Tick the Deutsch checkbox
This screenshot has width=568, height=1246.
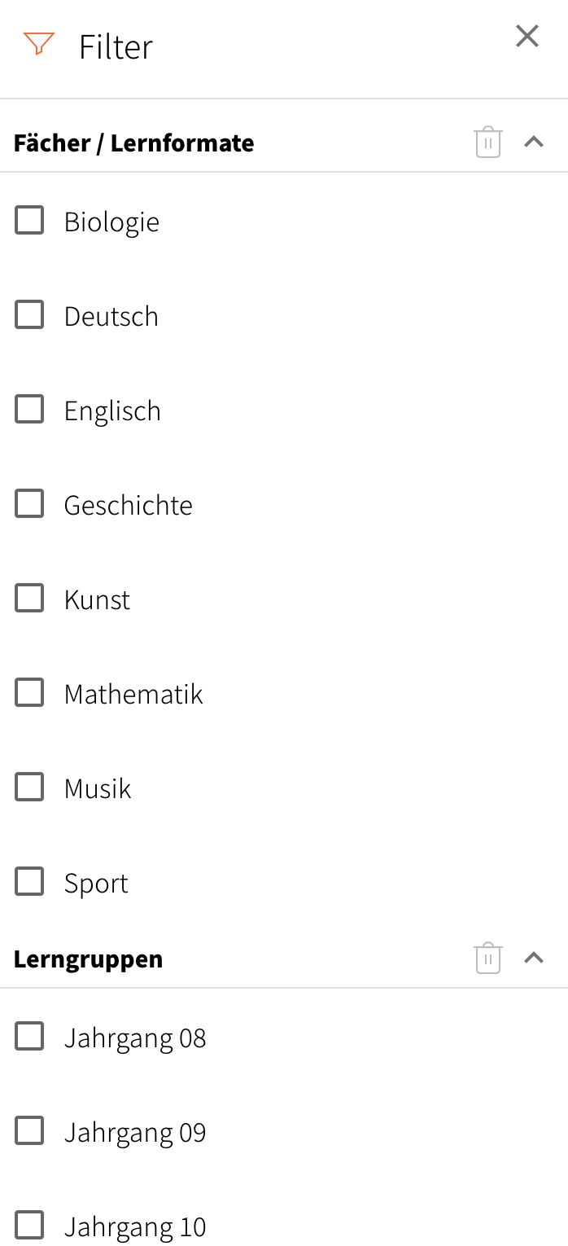(x=29, y=314)
